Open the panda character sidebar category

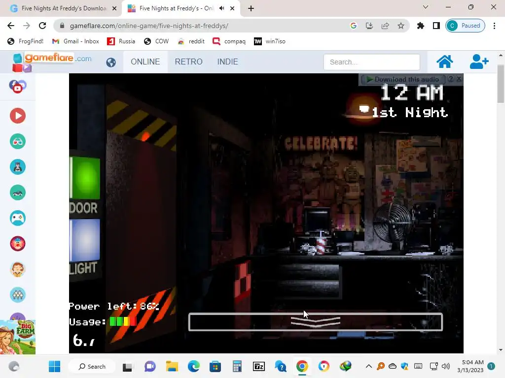pos(18,167)
